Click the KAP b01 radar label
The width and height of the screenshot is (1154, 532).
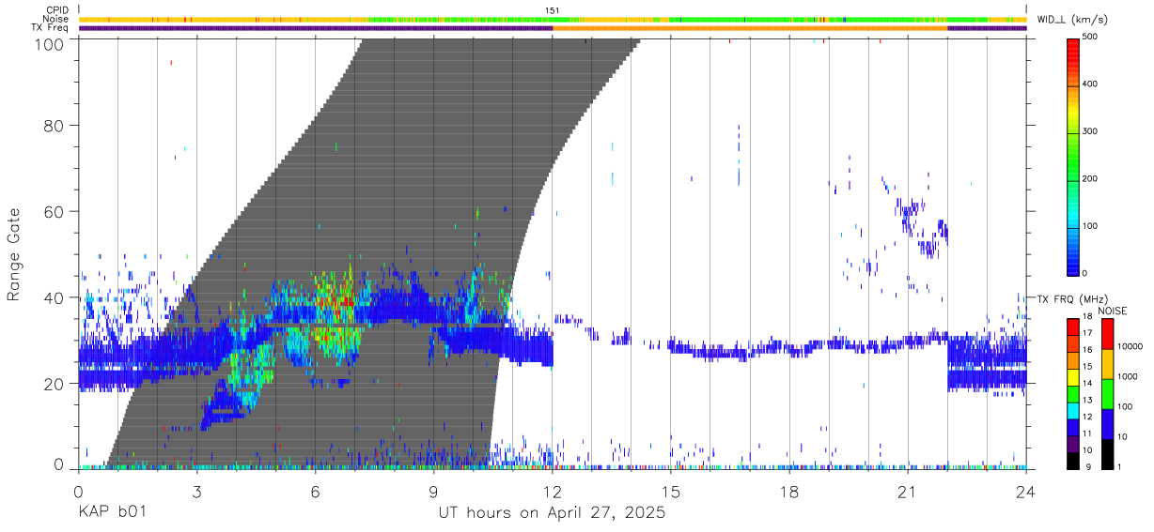click(112, 513)
